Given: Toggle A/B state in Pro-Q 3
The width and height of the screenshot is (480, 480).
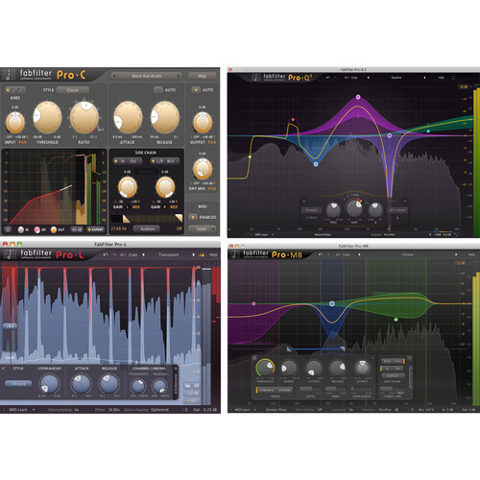Looking at the screenshot, I should 347,78.
